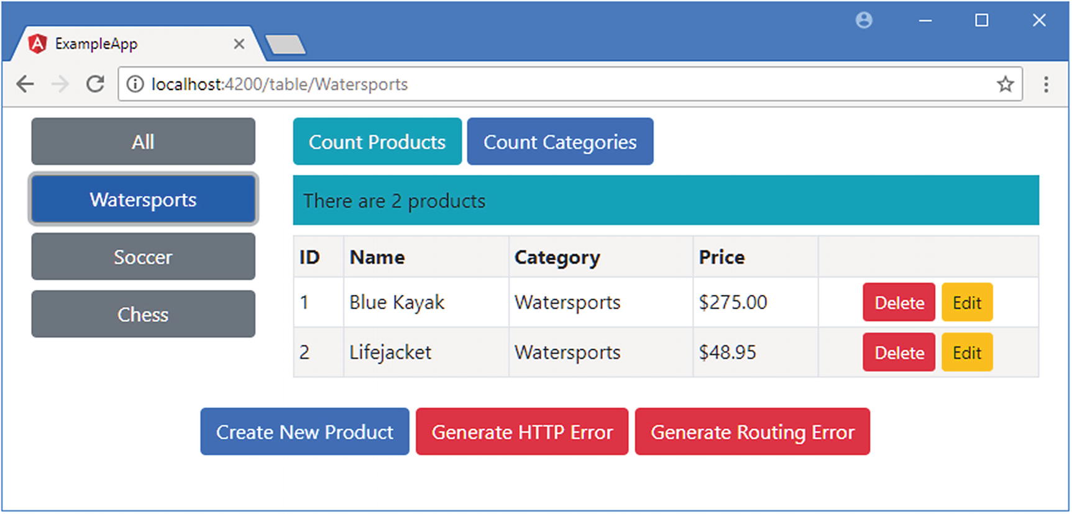Click the browser forward arrow
Image resolution: width=1072 pixels, height=514 pixels.
coord(60,84)
